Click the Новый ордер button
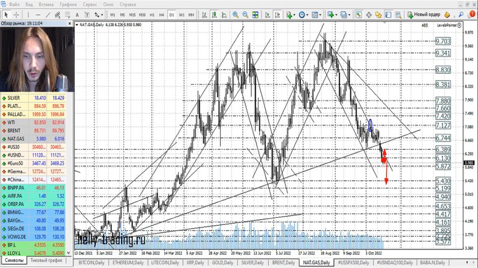 pyautogui.click(x=424, y=15)
